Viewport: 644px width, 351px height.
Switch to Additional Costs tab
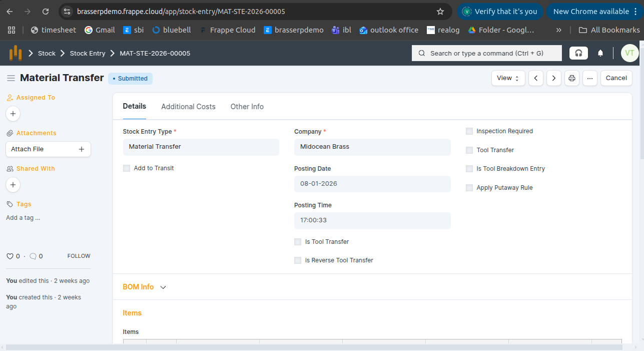(x=188, y=107)
